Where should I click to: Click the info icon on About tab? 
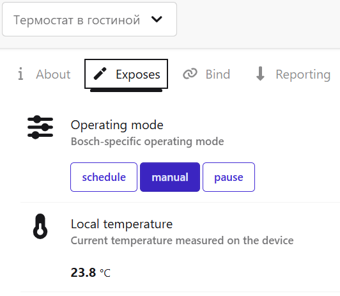tap(20, 74)
